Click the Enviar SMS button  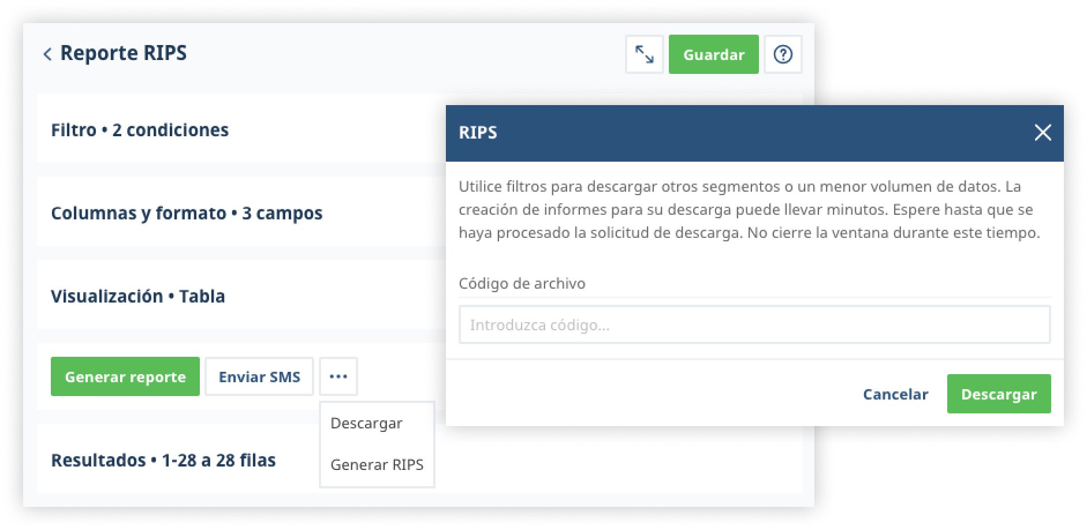[259, 376]
